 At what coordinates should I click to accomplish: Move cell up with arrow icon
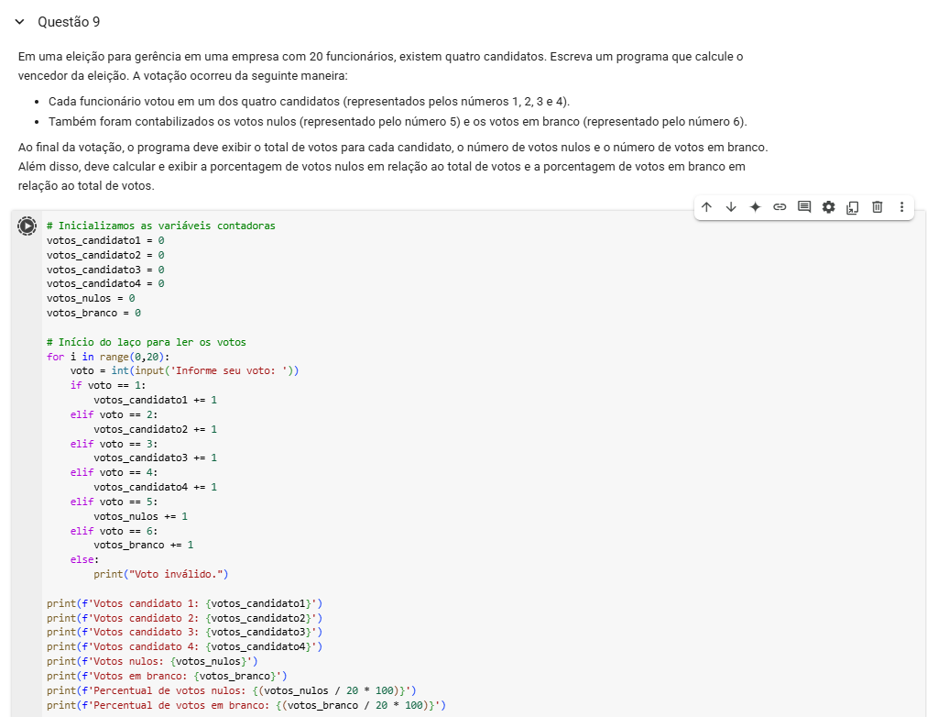[706, 207]
